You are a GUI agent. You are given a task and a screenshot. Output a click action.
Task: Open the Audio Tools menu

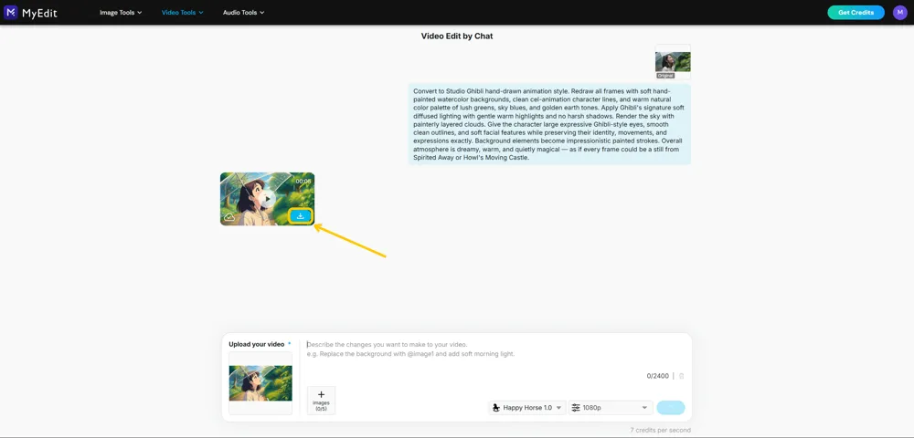244,12
